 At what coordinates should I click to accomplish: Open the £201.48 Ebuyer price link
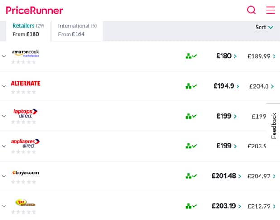[x=226, y=176]
